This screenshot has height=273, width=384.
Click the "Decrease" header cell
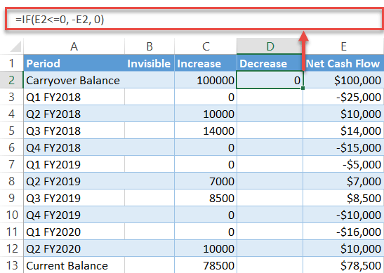click(x=270, y=63)
